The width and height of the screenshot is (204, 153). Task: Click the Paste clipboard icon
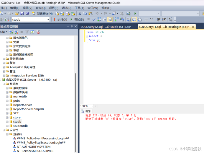pos(90,13)
